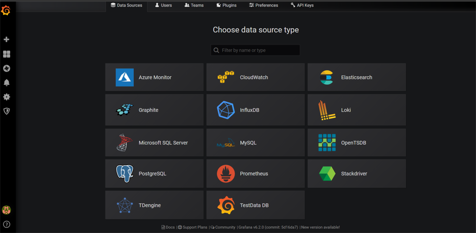This screenshot has height=233, width=476.
Task: Click the MySQL dolphin logo icon
Action: [x=226, y=143]
